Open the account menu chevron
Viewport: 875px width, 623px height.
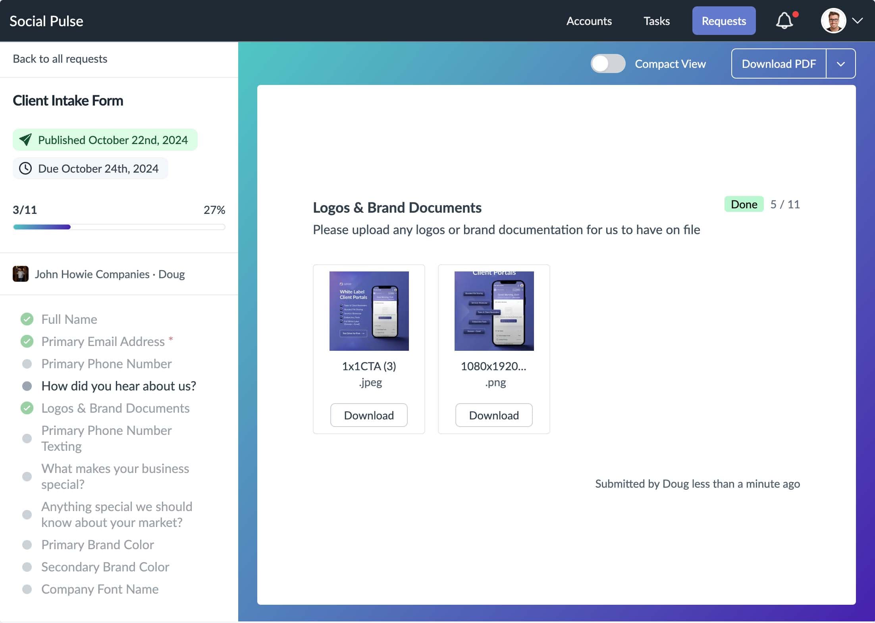pyautogui.click(x=858, y=20)
